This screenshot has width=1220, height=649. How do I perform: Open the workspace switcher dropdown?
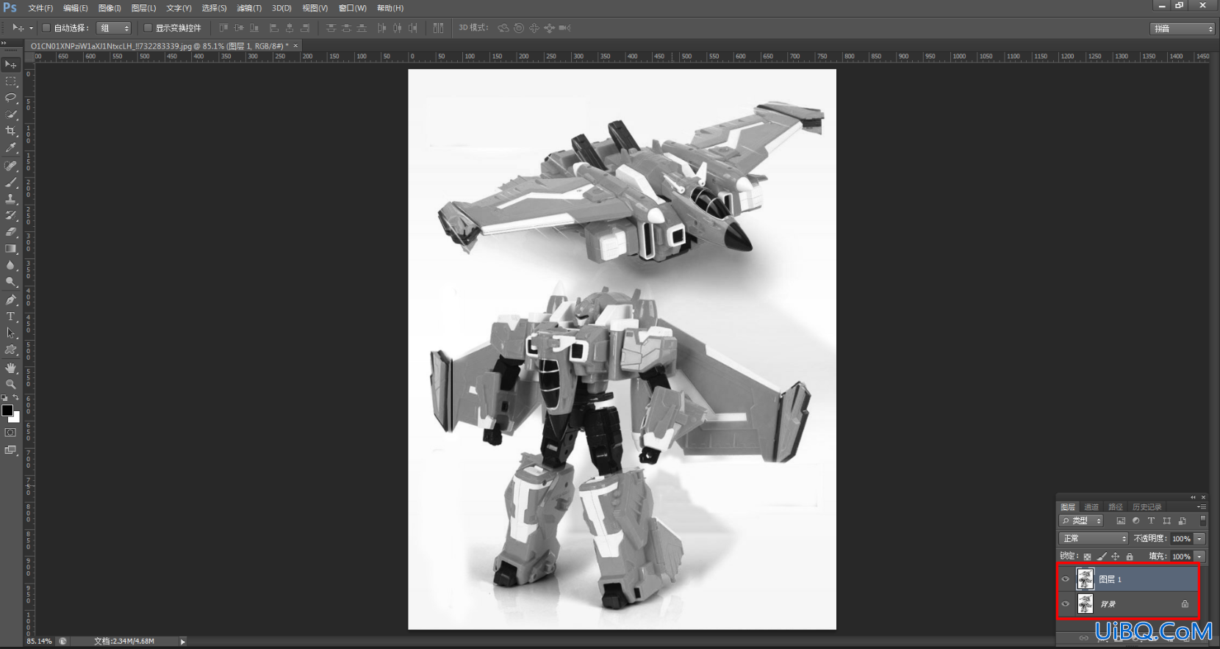1183,29
